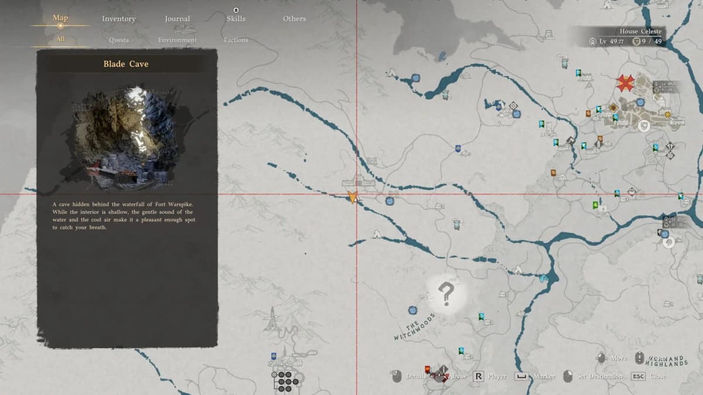The image size is (703, 395).
Task: Click the gold sun emblem in the city
Action: [x=667, y=114]
